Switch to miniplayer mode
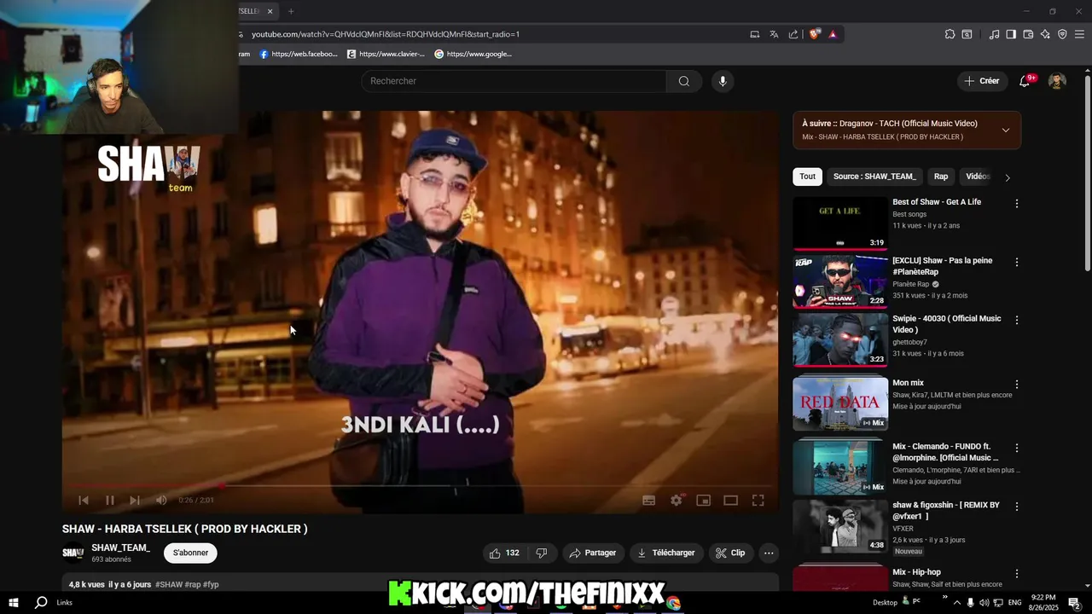The width and height of the screenshot is (1092, 614). (x=703, y=501)
